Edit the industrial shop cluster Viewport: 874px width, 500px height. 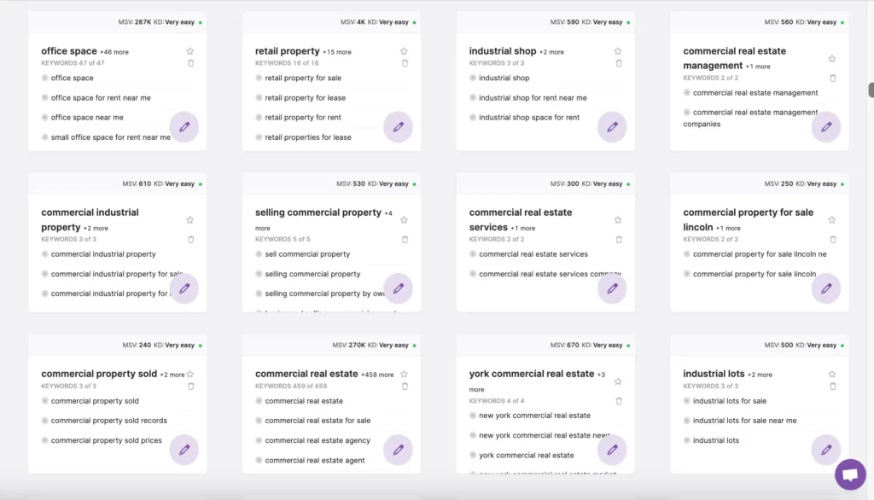coord(612,127)
